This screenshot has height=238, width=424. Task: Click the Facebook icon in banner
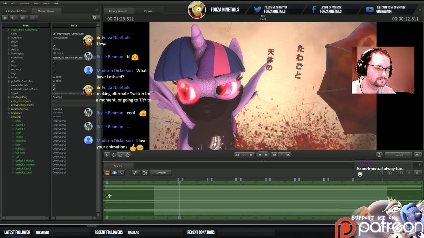(314, 10)
